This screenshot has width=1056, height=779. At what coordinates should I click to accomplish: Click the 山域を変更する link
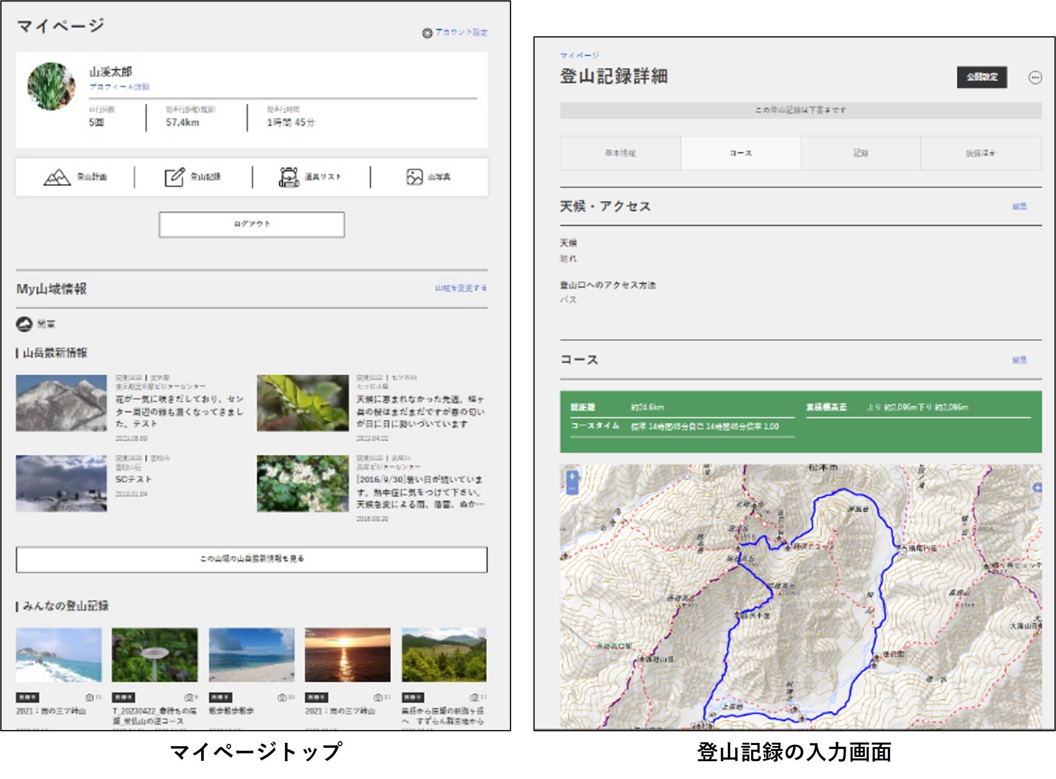(x=460, y=288)
